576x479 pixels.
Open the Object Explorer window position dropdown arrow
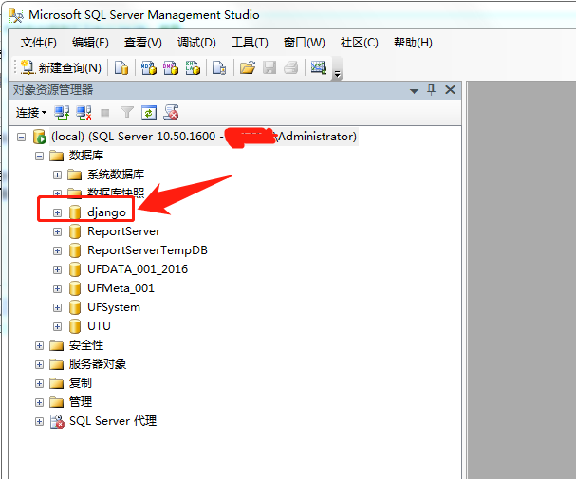click(414, 91)
